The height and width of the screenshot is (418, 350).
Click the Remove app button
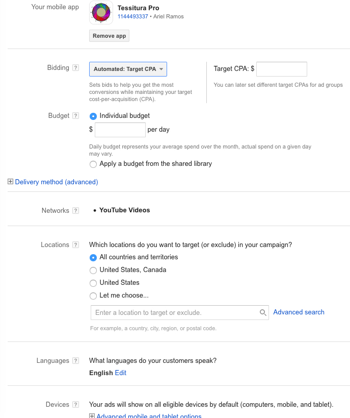click(109, 36)
